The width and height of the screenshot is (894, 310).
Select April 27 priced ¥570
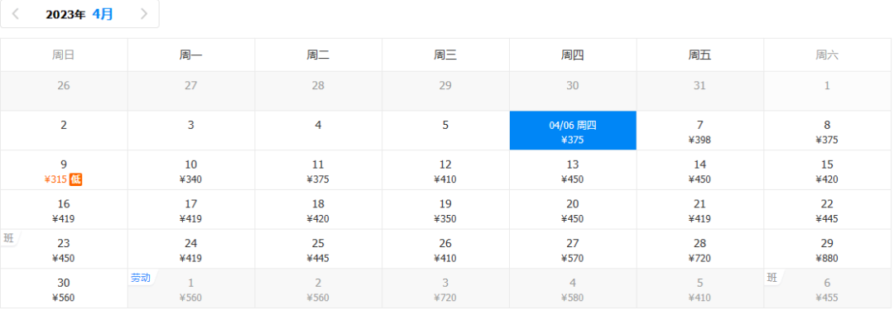point(573,249)
